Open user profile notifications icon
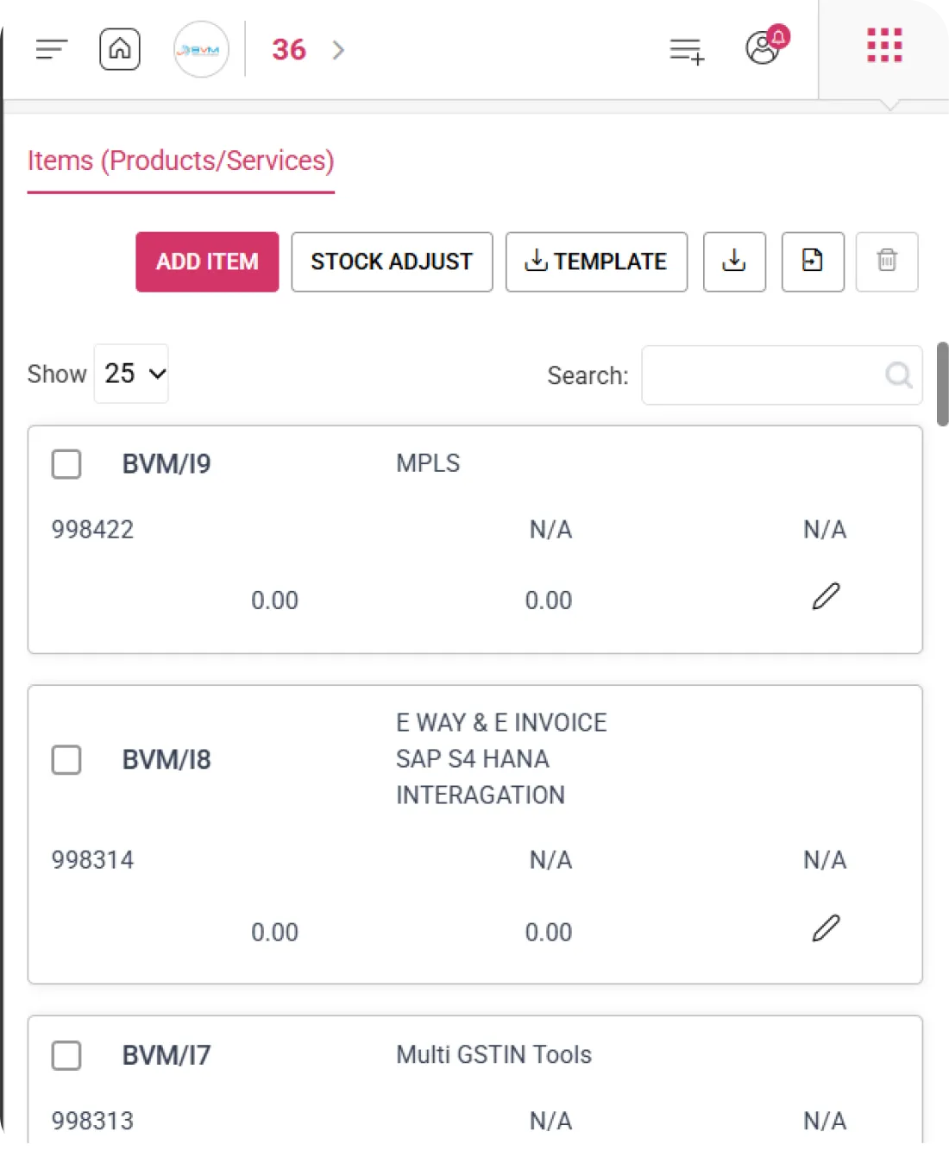 pos(766,46)
